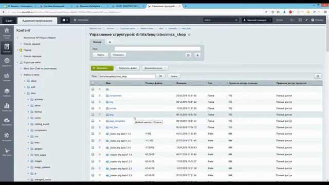This screenshot has height=185, width=329.
Task: Check the img folder checkbox
Action: 93,102
